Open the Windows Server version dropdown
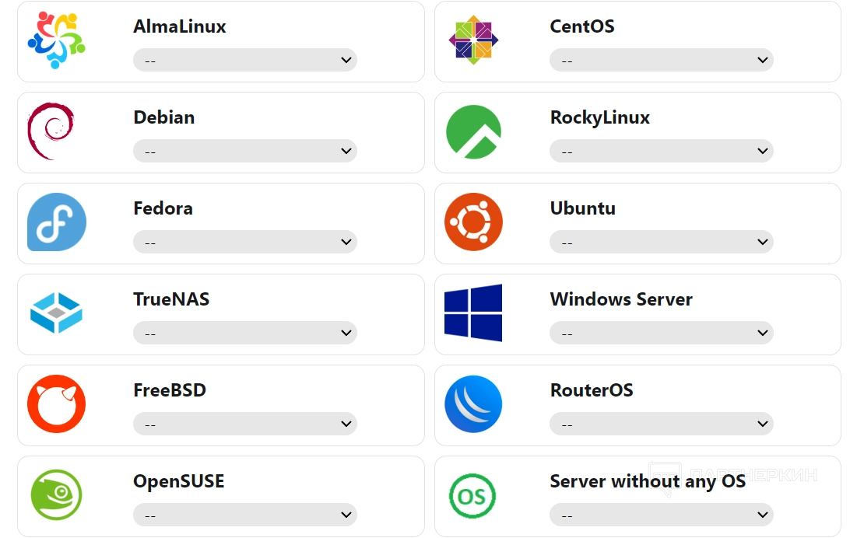This screenshot has width=857, height=538. click(661, 333)
